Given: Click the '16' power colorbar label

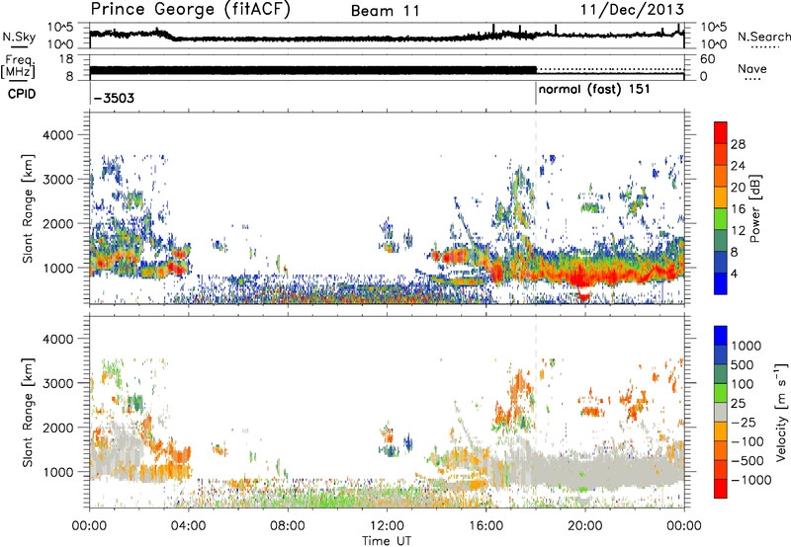Looking at the screenshot, I should pyautogui.click(x=738, y=208).
